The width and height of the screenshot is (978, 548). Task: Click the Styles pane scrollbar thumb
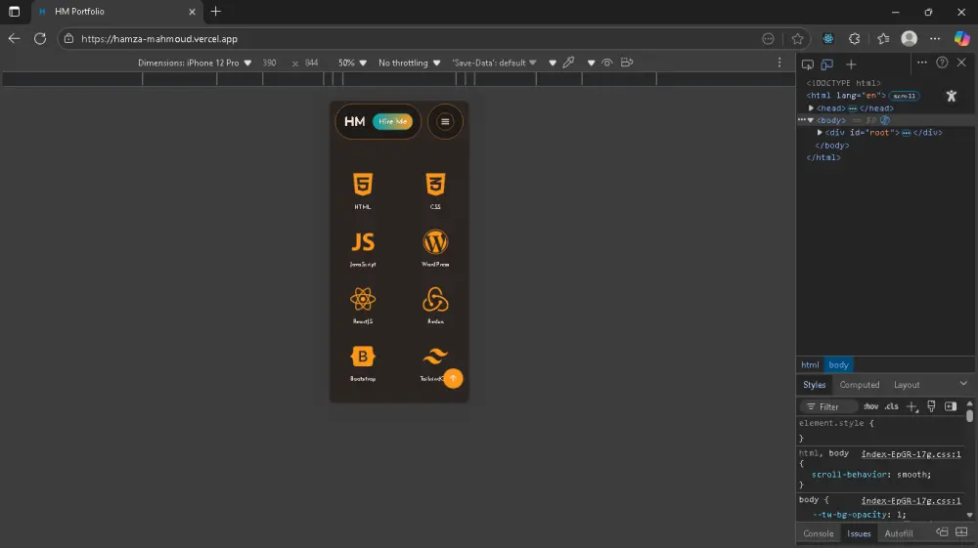point(969,415)
